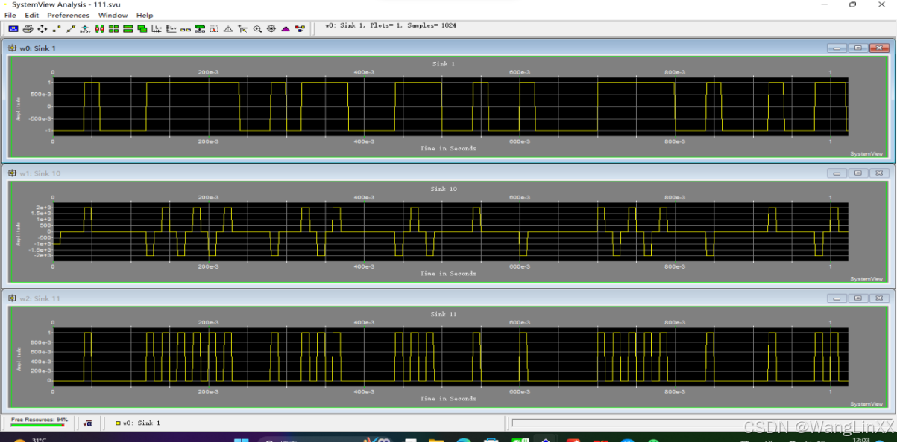
Task: Click the cascade windows green icon
Action: tap(142, 29)
